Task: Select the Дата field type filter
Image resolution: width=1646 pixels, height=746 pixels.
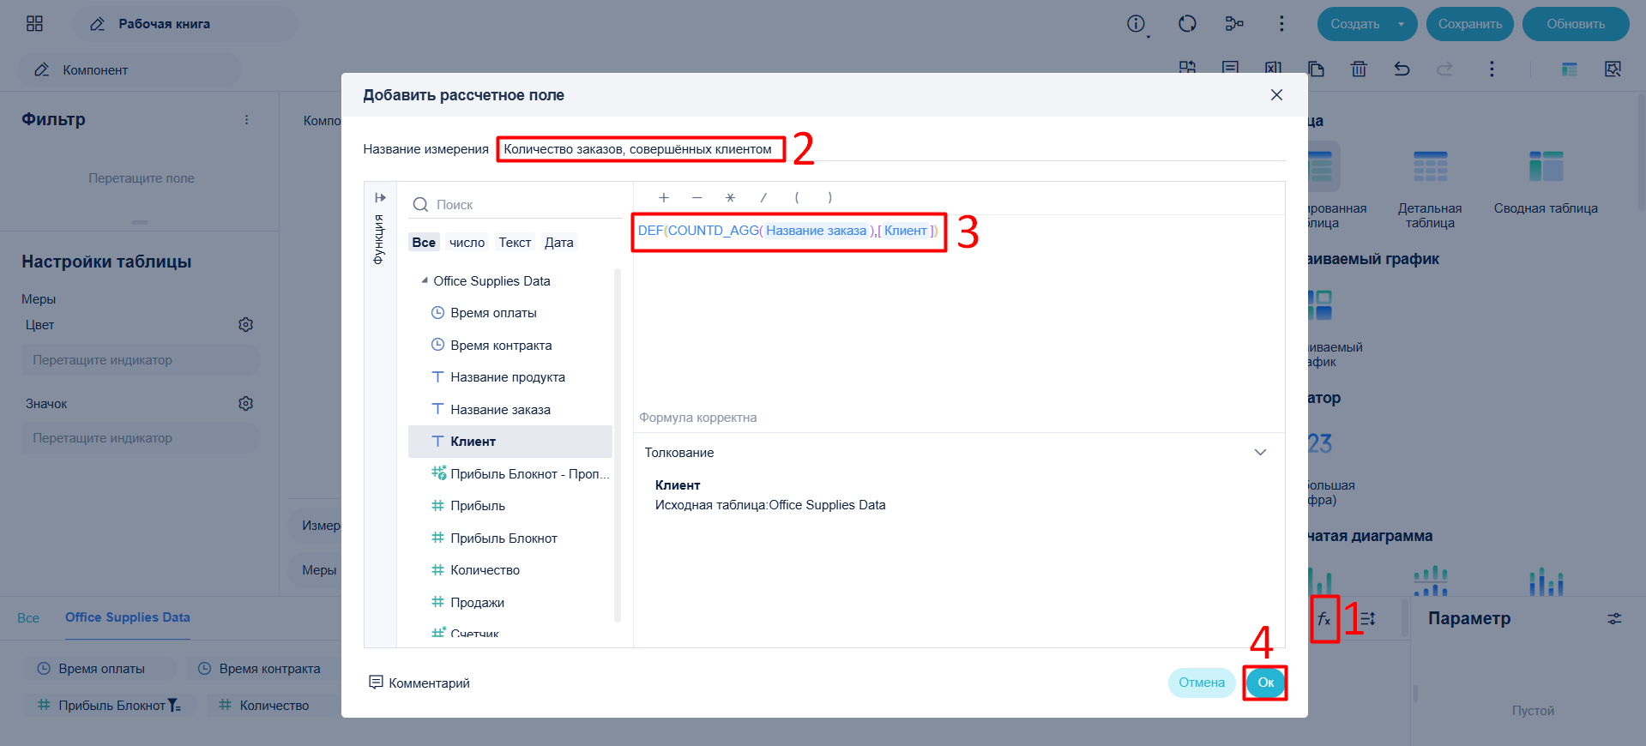Action: (x=558, y=243)
